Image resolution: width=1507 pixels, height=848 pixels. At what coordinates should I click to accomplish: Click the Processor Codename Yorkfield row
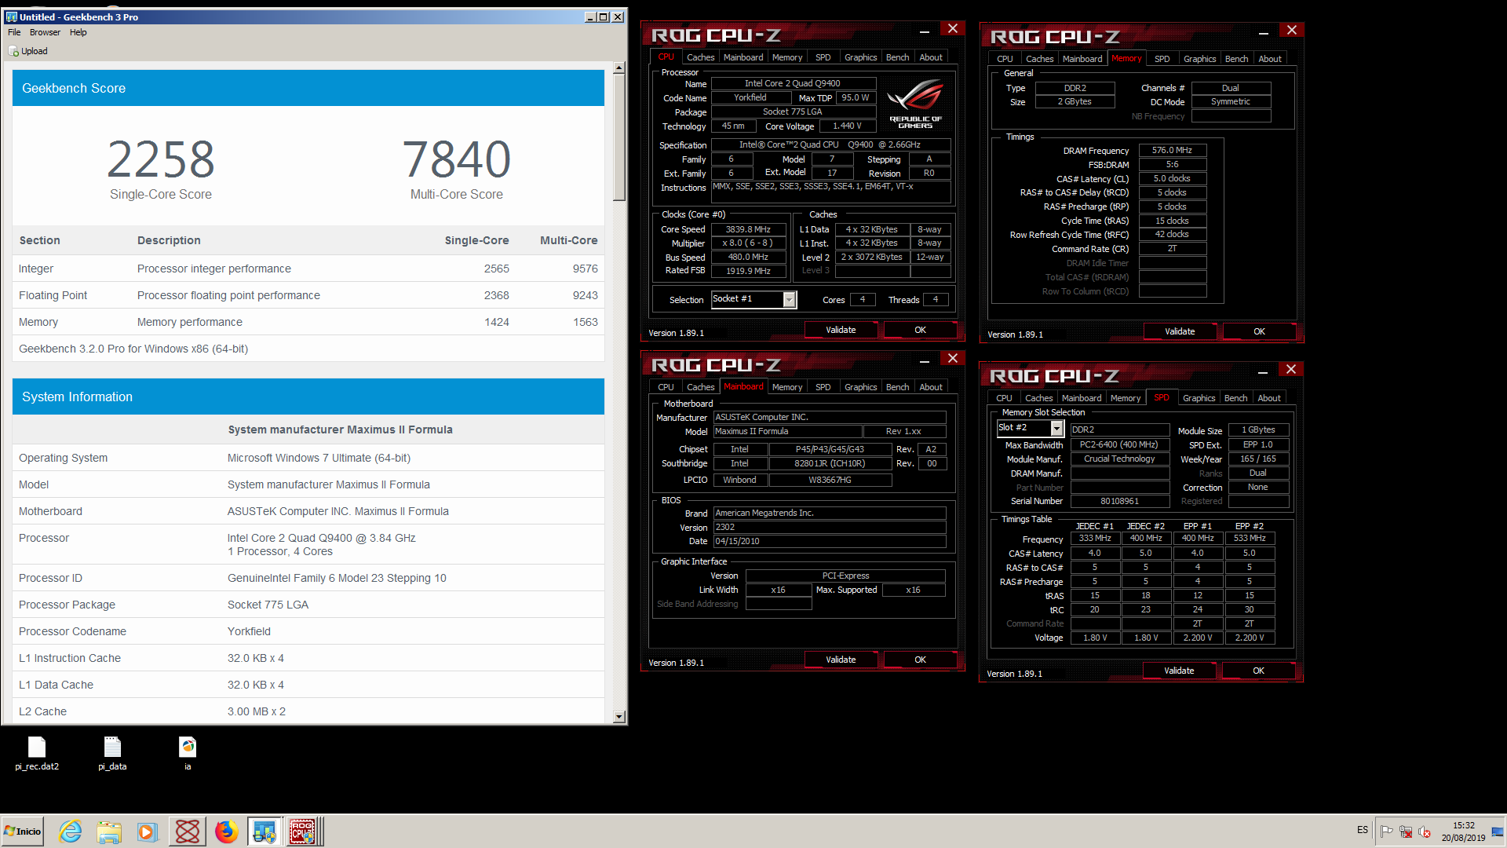pos(308,631)
